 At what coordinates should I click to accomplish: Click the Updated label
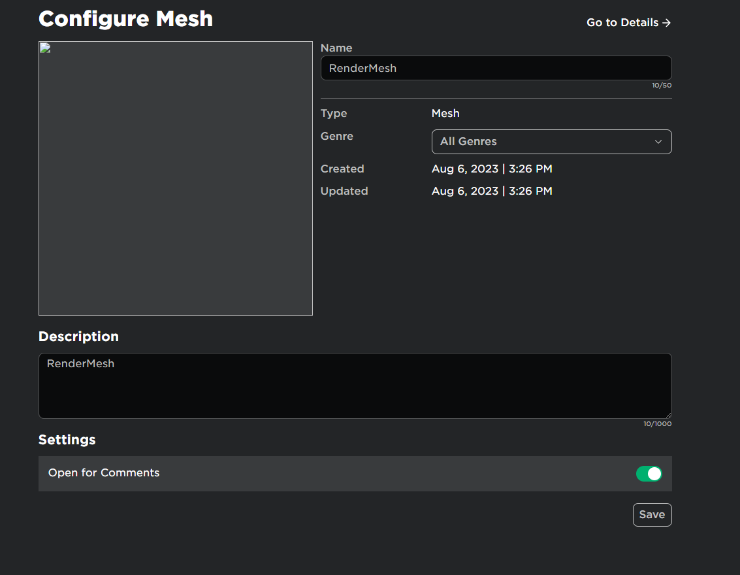pyautogui.click(x=344, y=191)
